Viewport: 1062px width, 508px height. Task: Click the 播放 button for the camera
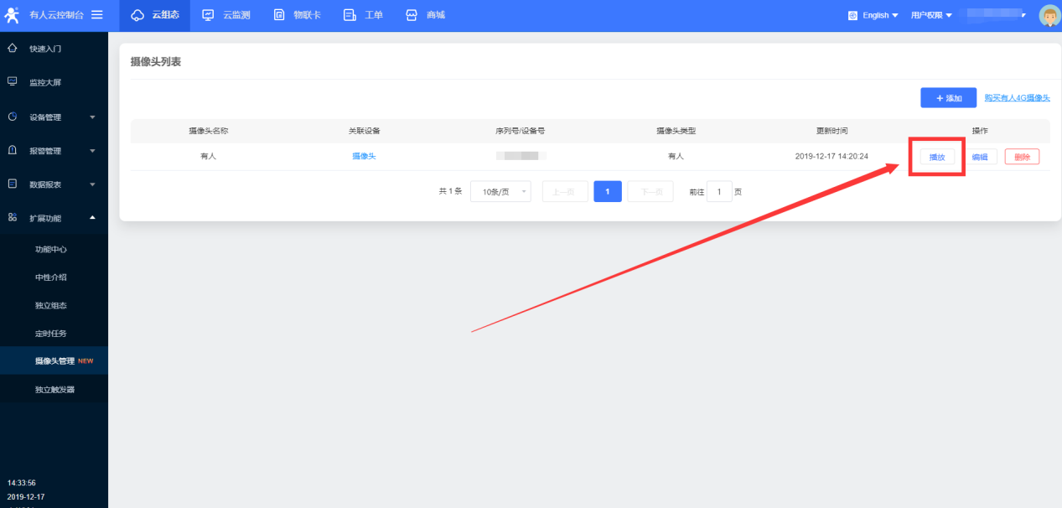click(937, 157)
